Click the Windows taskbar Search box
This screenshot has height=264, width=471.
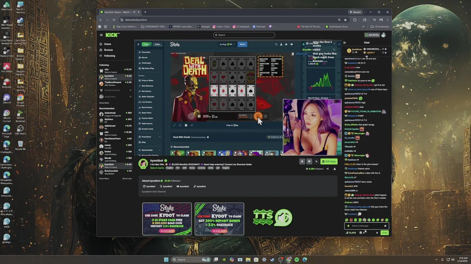point(191,260)
